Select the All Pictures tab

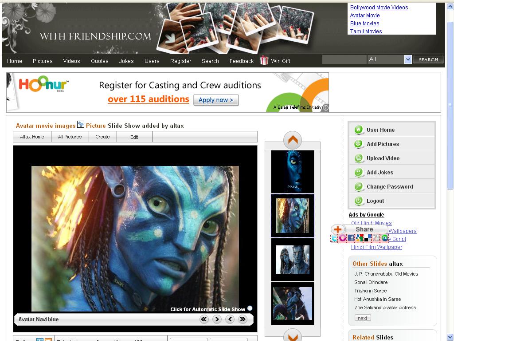tap(70, 137)
